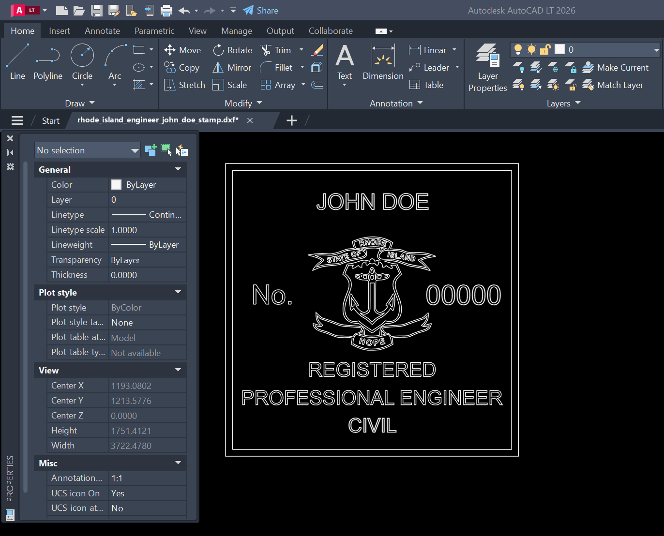Collapse the View section
664x536 pixels.
pos(178,370)
